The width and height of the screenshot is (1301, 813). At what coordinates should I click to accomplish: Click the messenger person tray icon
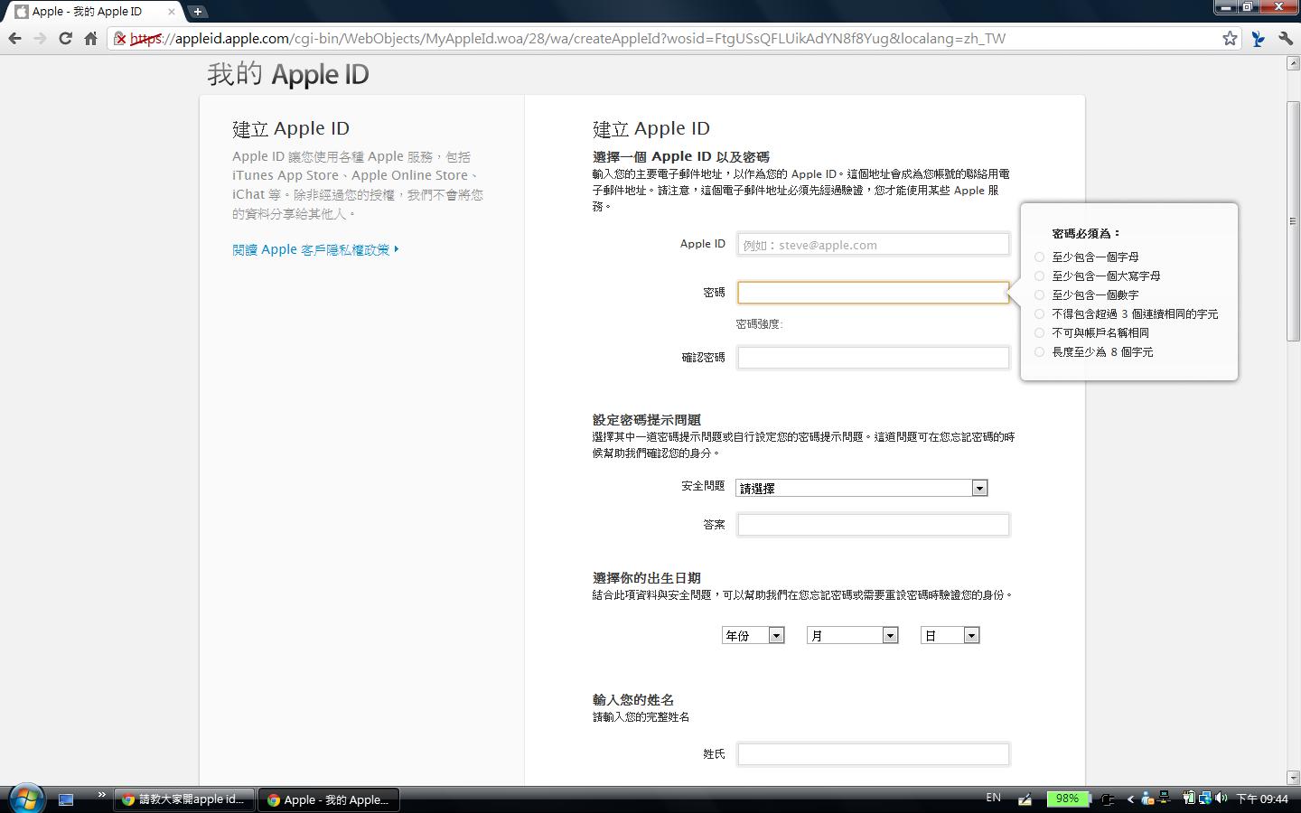1147,799
